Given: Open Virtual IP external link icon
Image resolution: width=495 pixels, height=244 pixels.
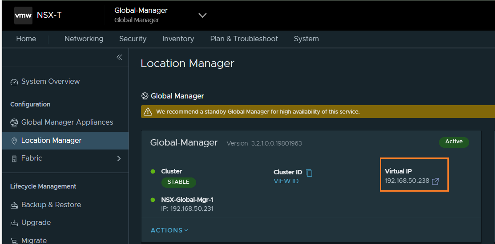Looking at the screenshot, I should (x=435, y=181).
